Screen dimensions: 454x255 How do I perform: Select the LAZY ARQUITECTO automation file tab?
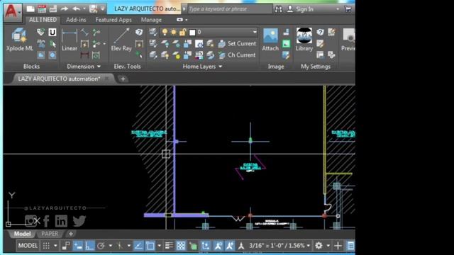point(59,79)
